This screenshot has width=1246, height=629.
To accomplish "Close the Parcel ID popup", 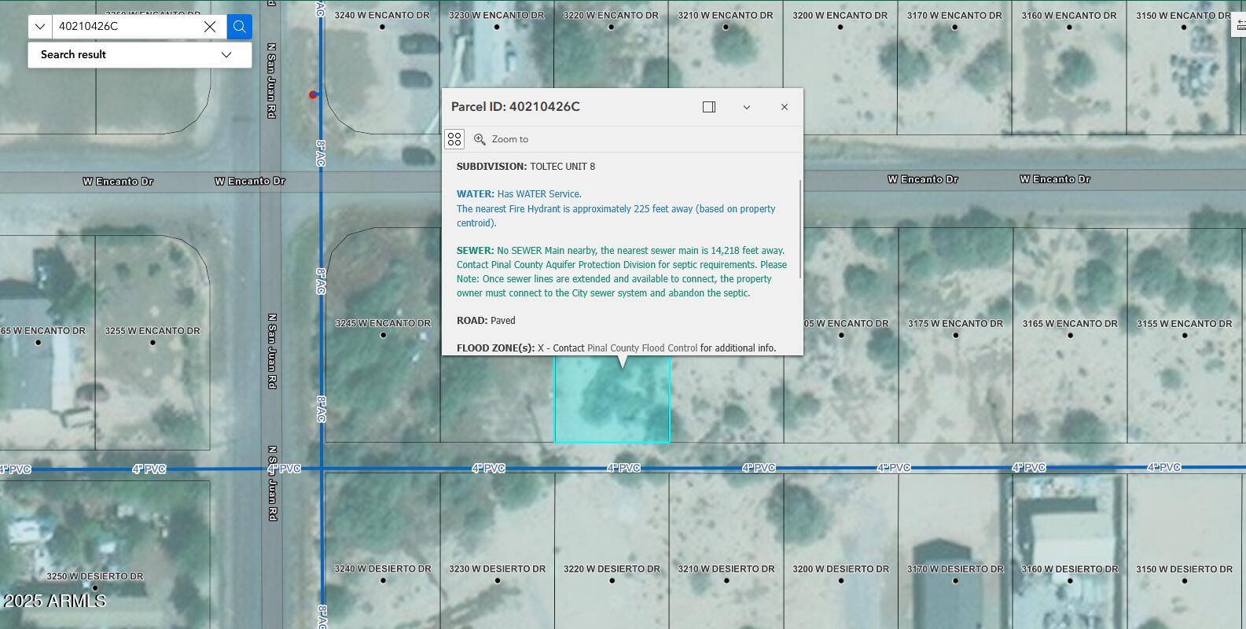I will [x=785, y=107].
